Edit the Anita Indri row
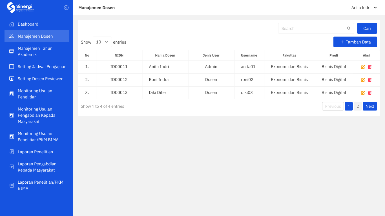The width and height of the screenshot is (385, 216). pos(363,67)
